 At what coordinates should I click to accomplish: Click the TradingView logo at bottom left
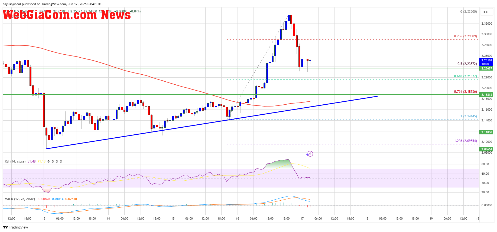15,227
